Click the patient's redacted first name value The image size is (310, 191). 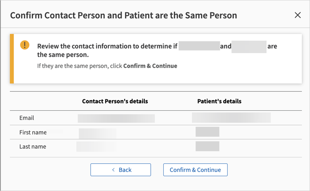click(207, 132)
